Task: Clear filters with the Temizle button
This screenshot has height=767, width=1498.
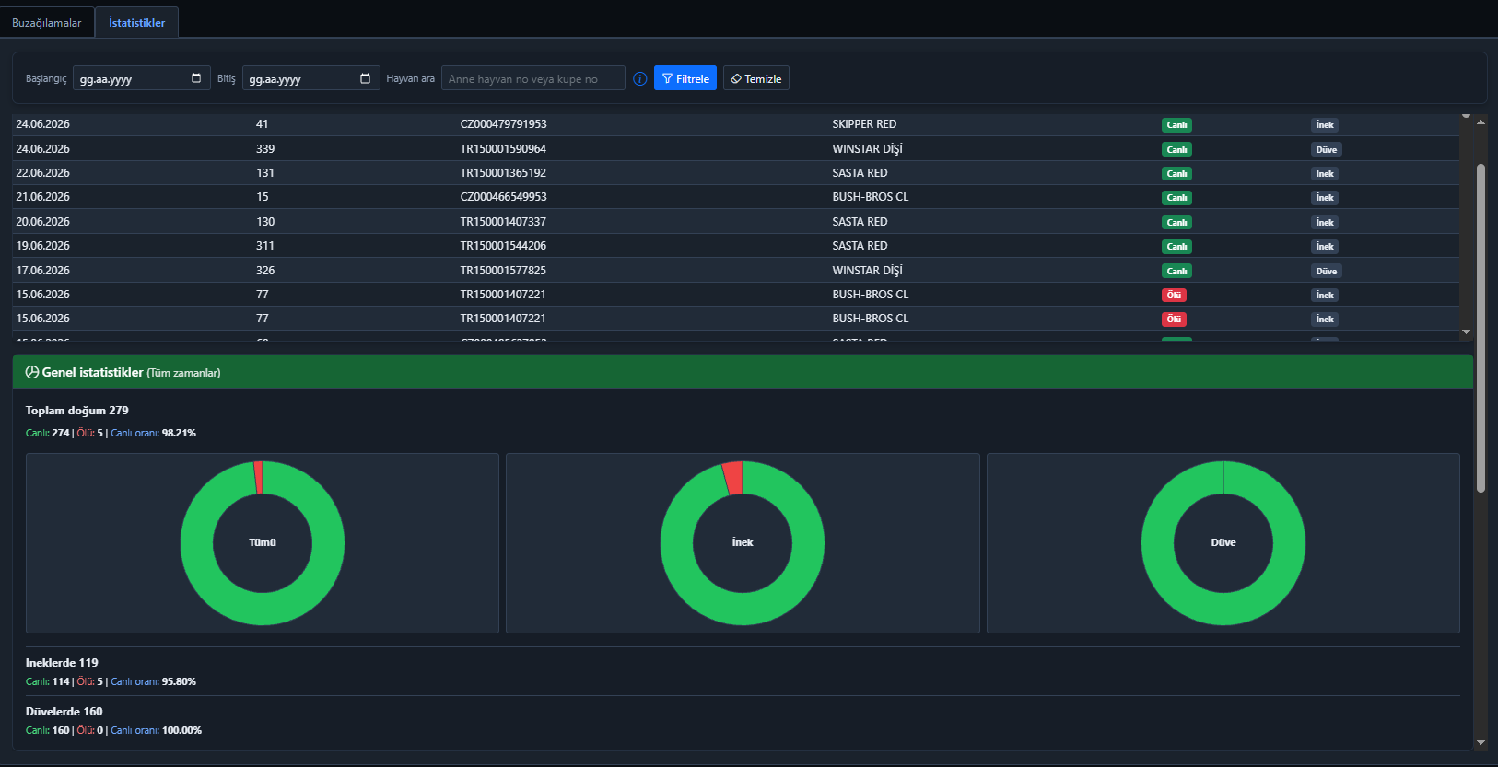Action: point(756,78)
